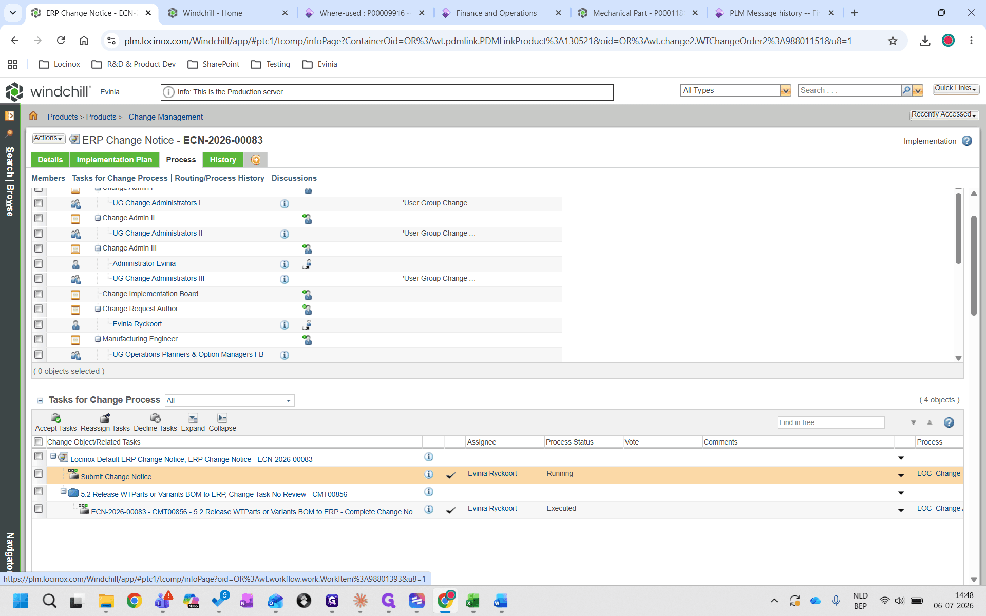Open the UG Operations Planners & Option Managers FB link
This screenshot has height=616, width=986.
tap(188, 354)
